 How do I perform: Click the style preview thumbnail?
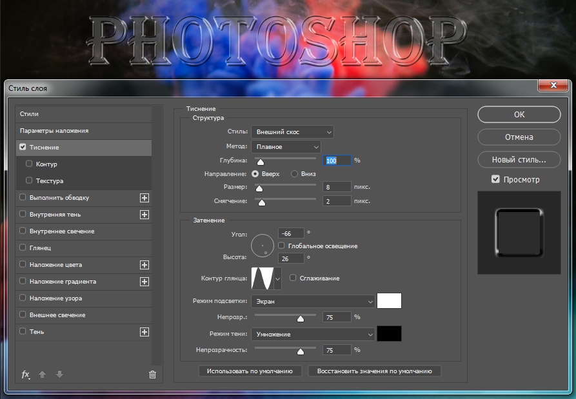click(x=519, y=232)
